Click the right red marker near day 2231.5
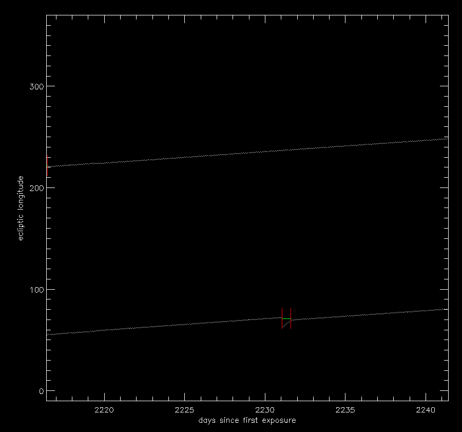The height and width of the screenshot is (432, 462). pos(291,318)
